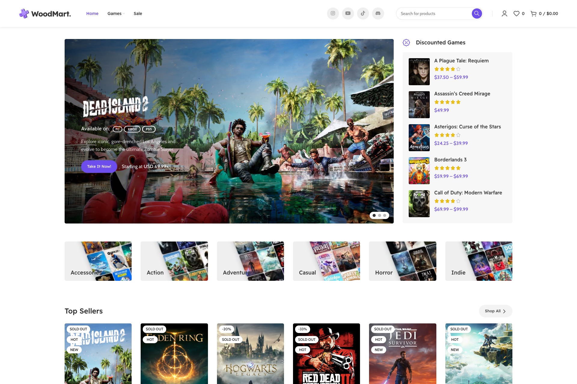Go to the Home menu item
This screenshot has height=384, width=577.
(x=92, y=13)
